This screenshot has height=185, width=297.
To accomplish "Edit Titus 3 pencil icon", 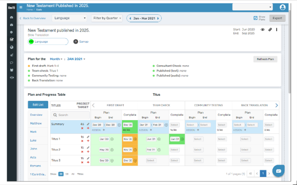I will pyautogui.click(x=88, y=159).
